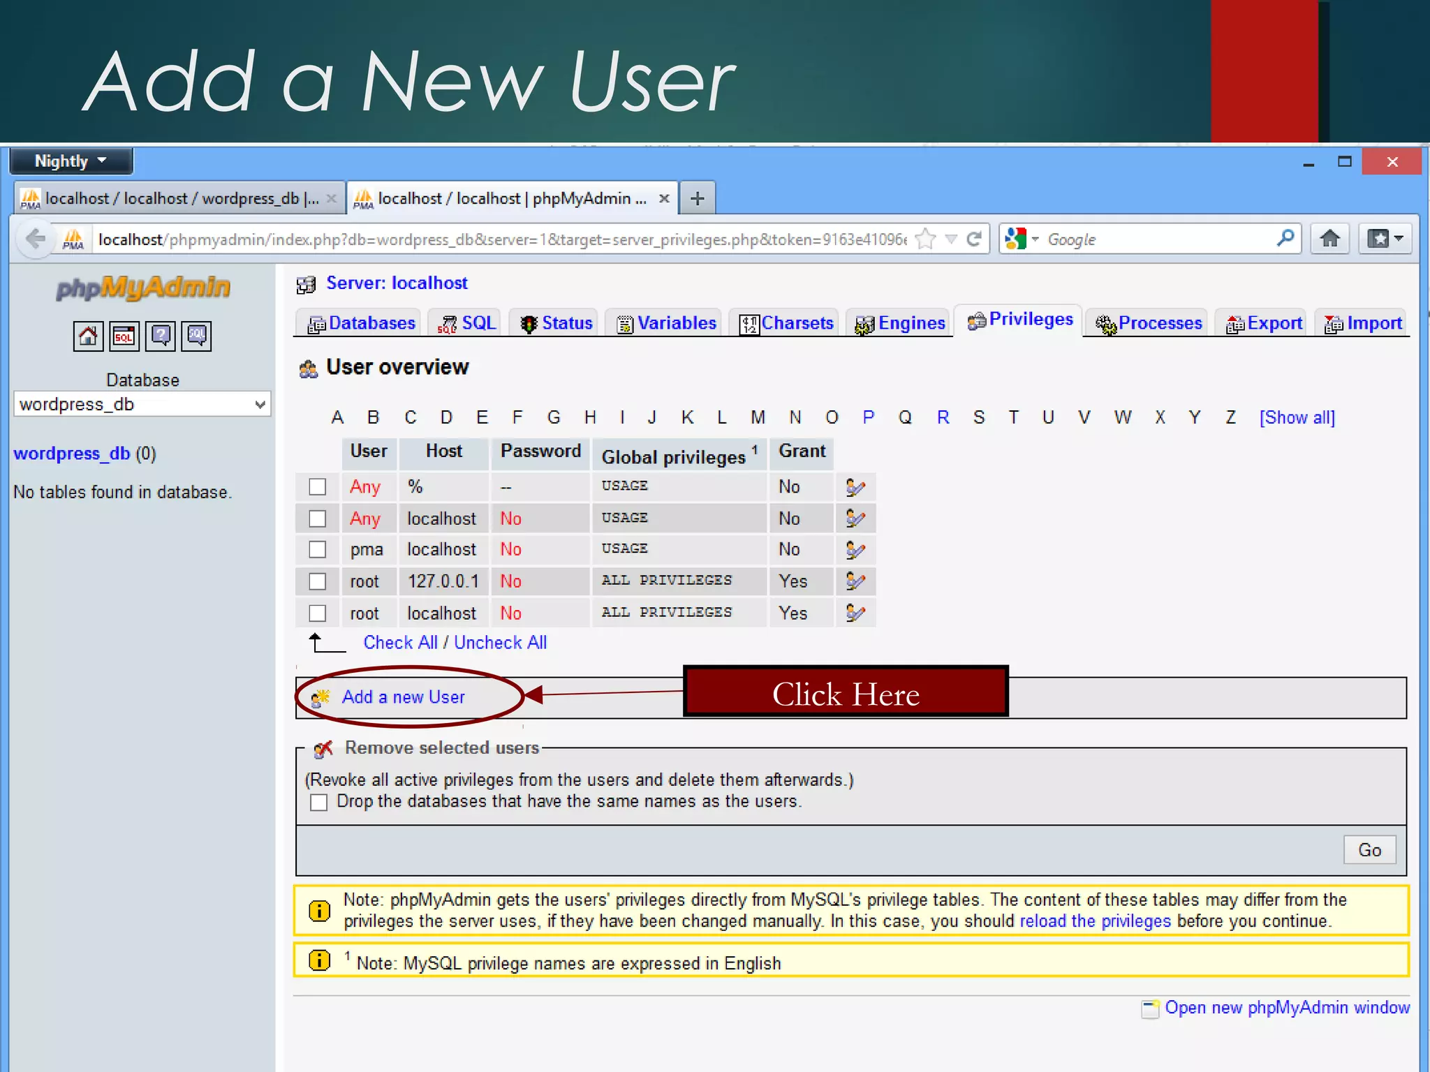Open the Processes tab
Viewport: 1430px width, 1072px height.
tap(1148, 323)
